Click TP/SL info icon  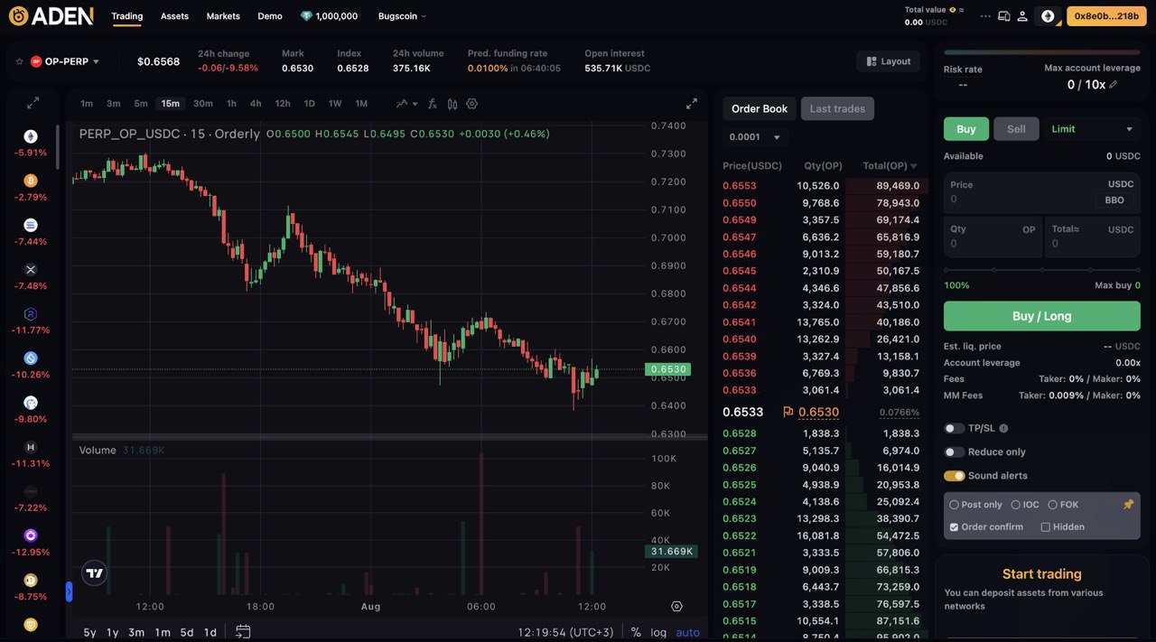coord(1003,428)
